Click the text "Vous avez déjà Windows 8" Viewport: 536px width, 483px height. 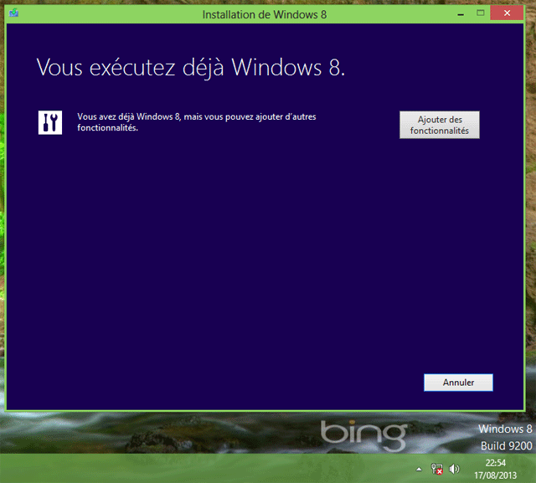(128, 117)
